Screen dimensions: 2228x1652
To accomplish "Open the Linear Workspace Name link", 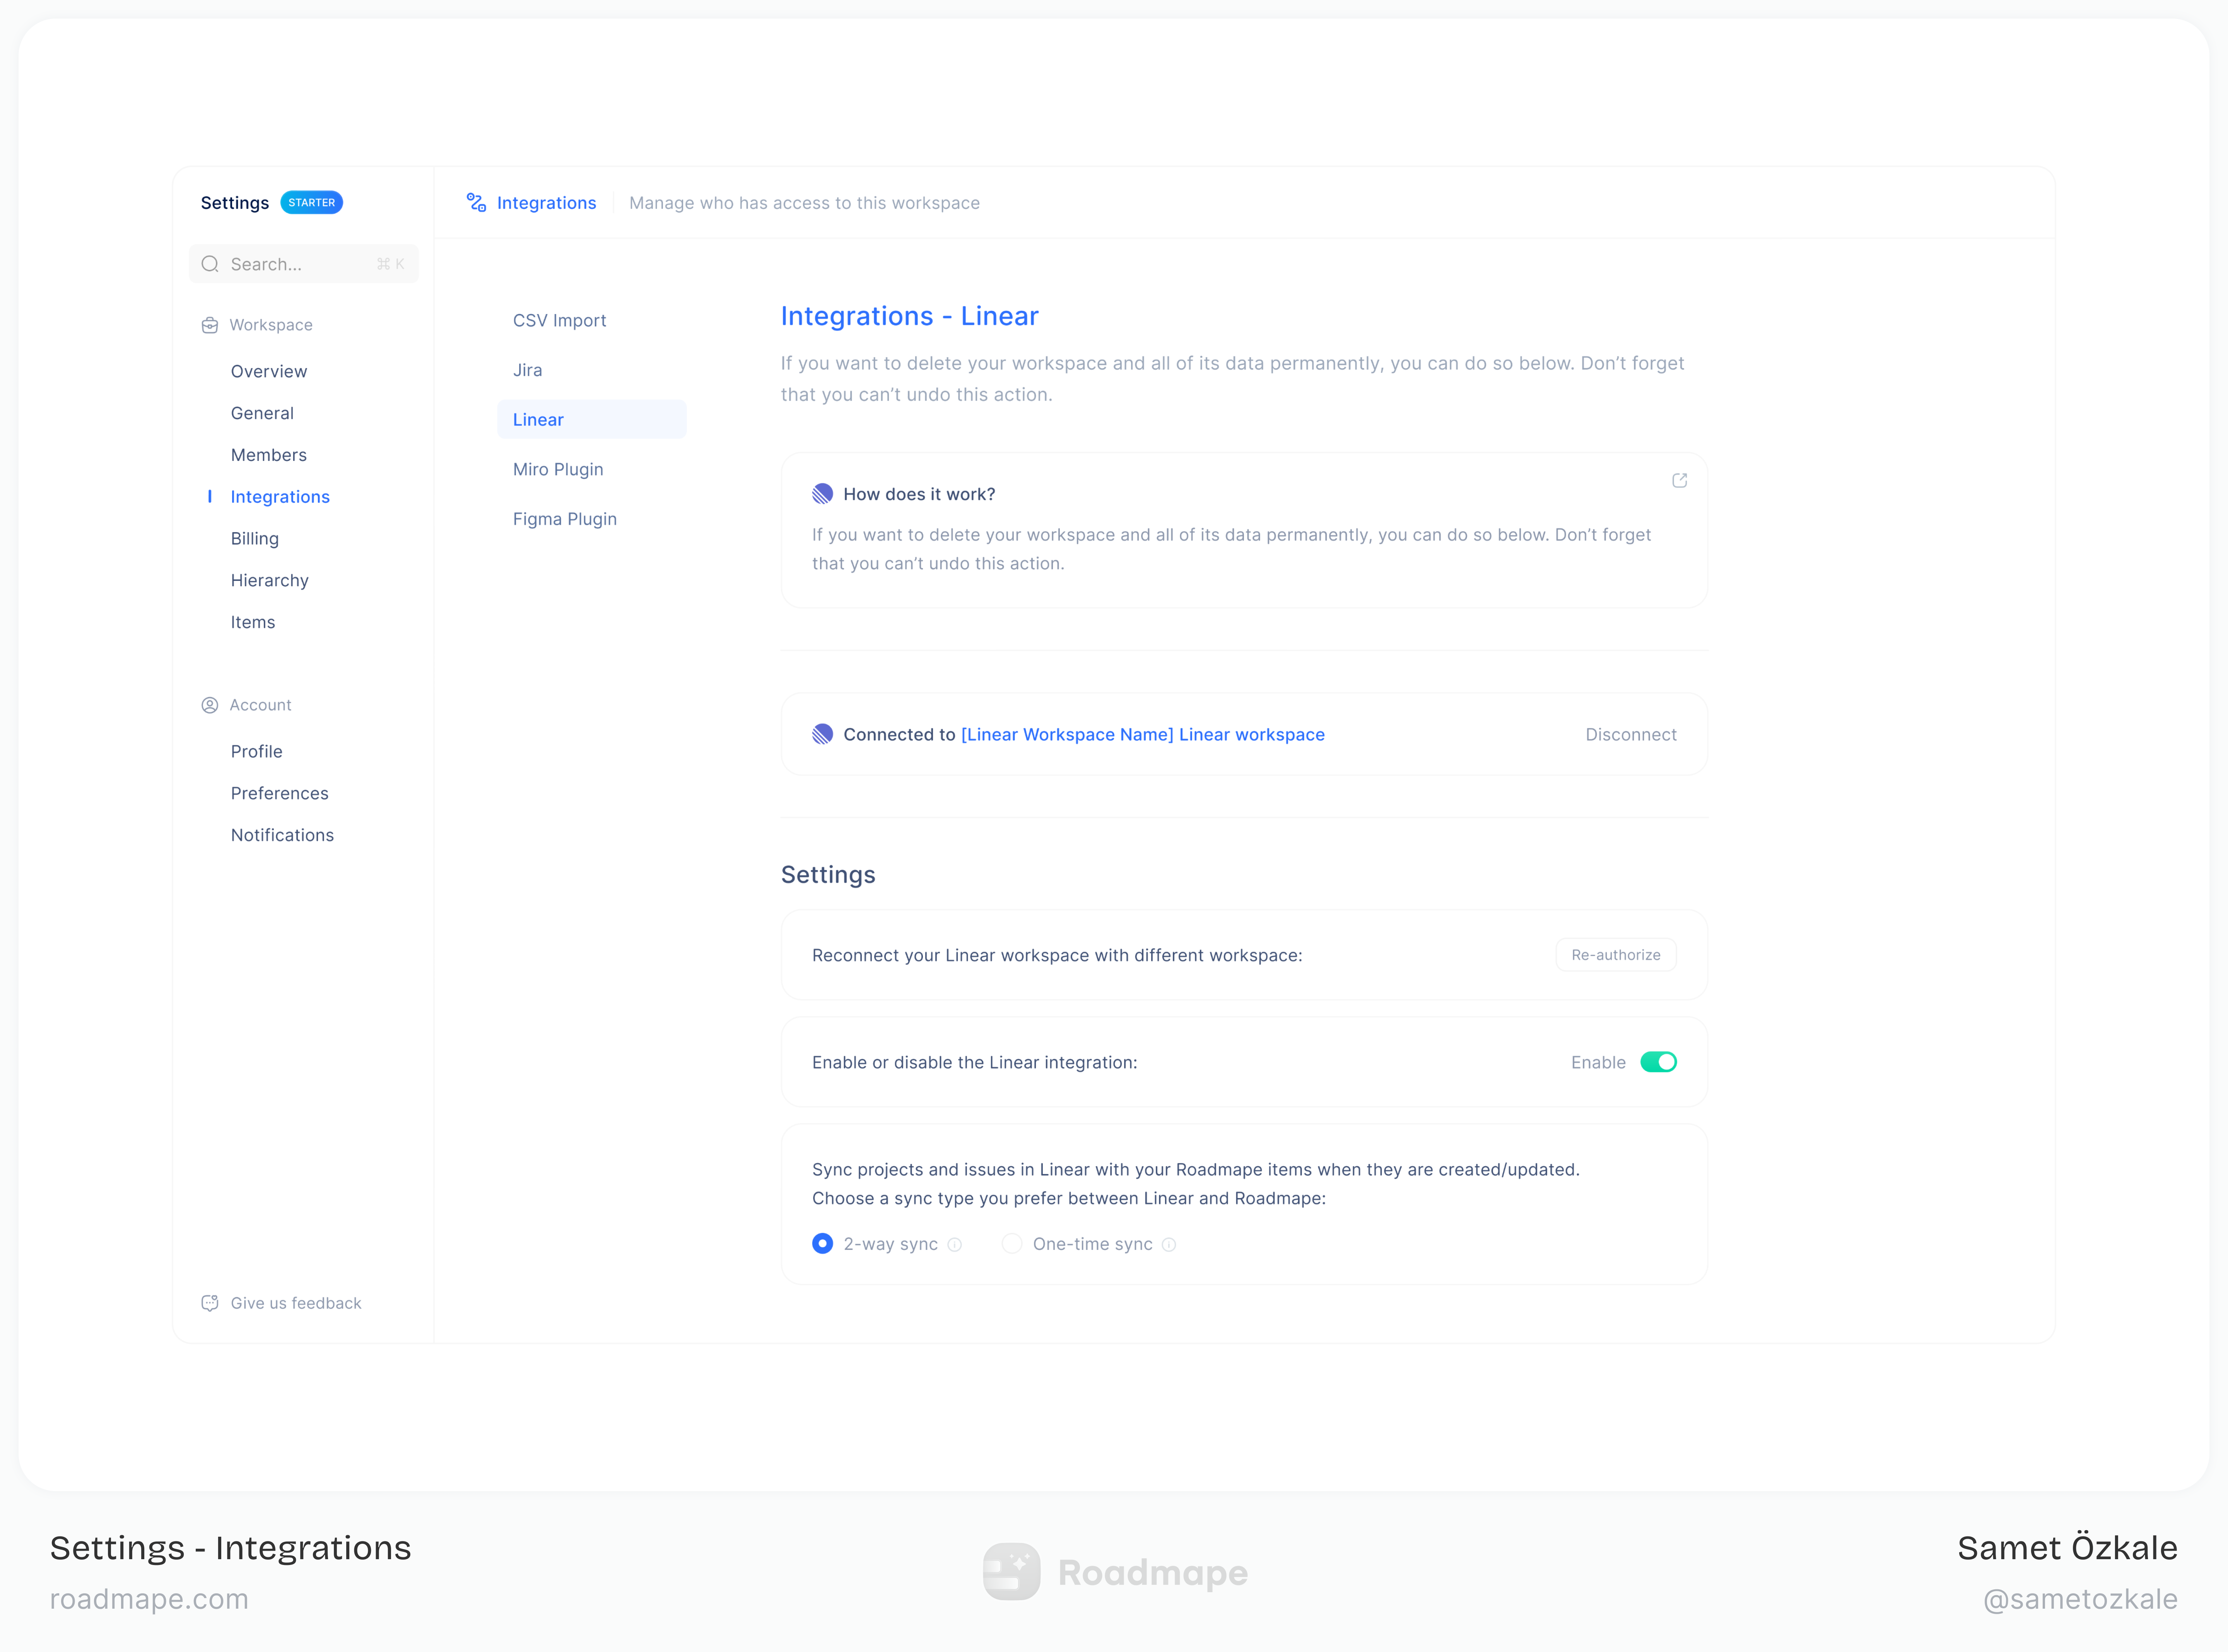I will click(1142, 734).
